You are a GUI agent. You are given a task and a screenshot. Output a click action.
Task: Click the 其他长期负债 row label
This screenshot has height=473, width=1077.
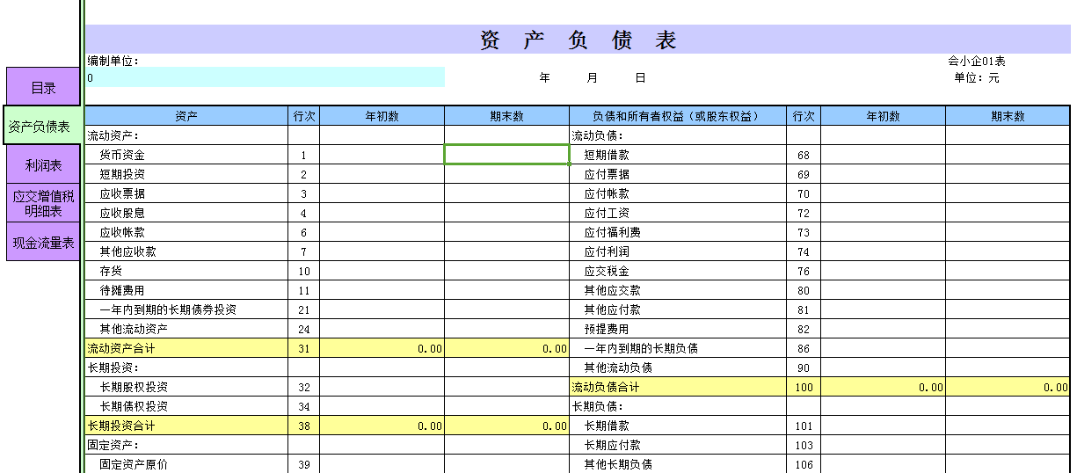click(x=618, y=464)
